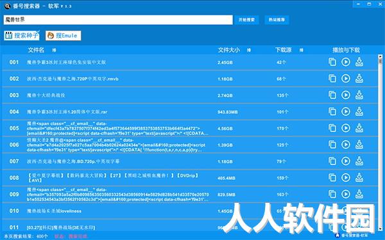Screen dimensions: 385x240
Task: Open the 热词推荐 suggestions
Action: pyautogui.click(x=277, y=20)
